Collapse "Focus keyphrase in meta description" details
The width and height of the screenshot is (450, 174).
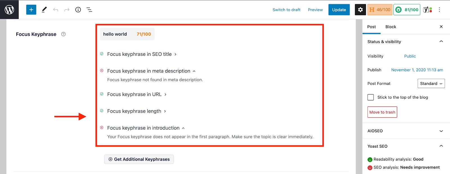(194, 71)
